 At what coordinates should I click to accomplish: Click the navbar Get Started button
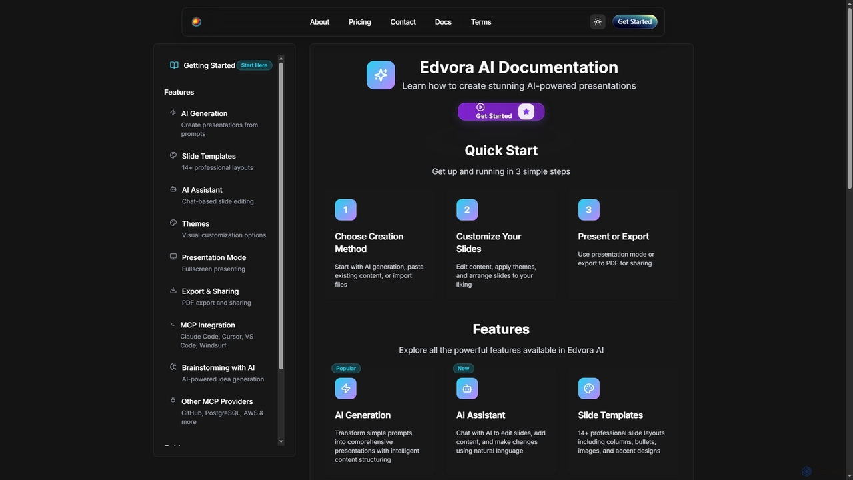tap(634, 22)
